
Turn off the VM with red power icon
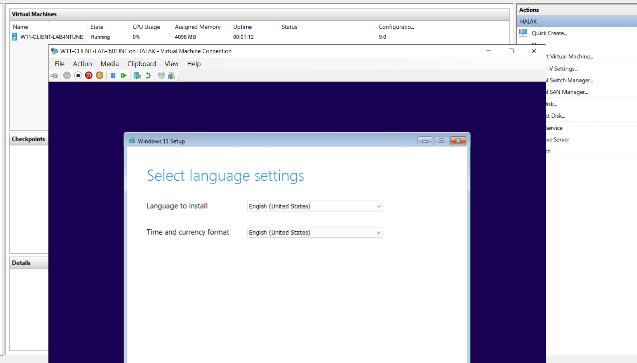click(89, 75)
